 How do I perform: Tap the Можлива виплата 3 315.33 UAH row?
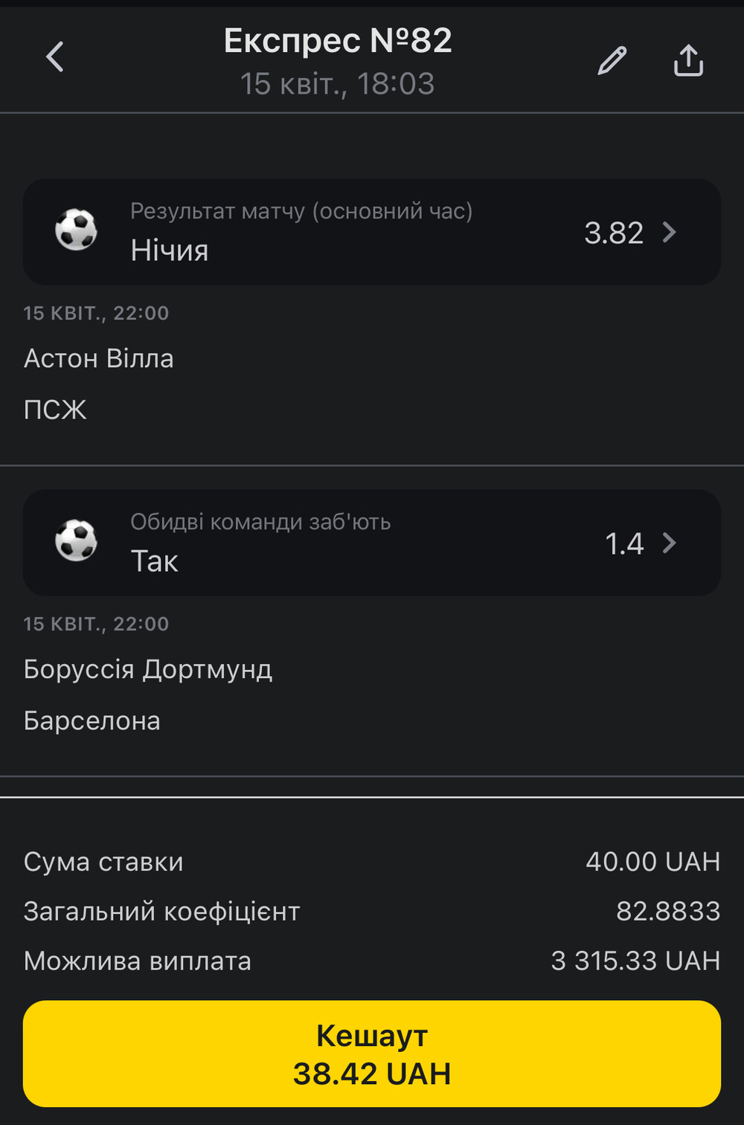click(x=372, y=961)
